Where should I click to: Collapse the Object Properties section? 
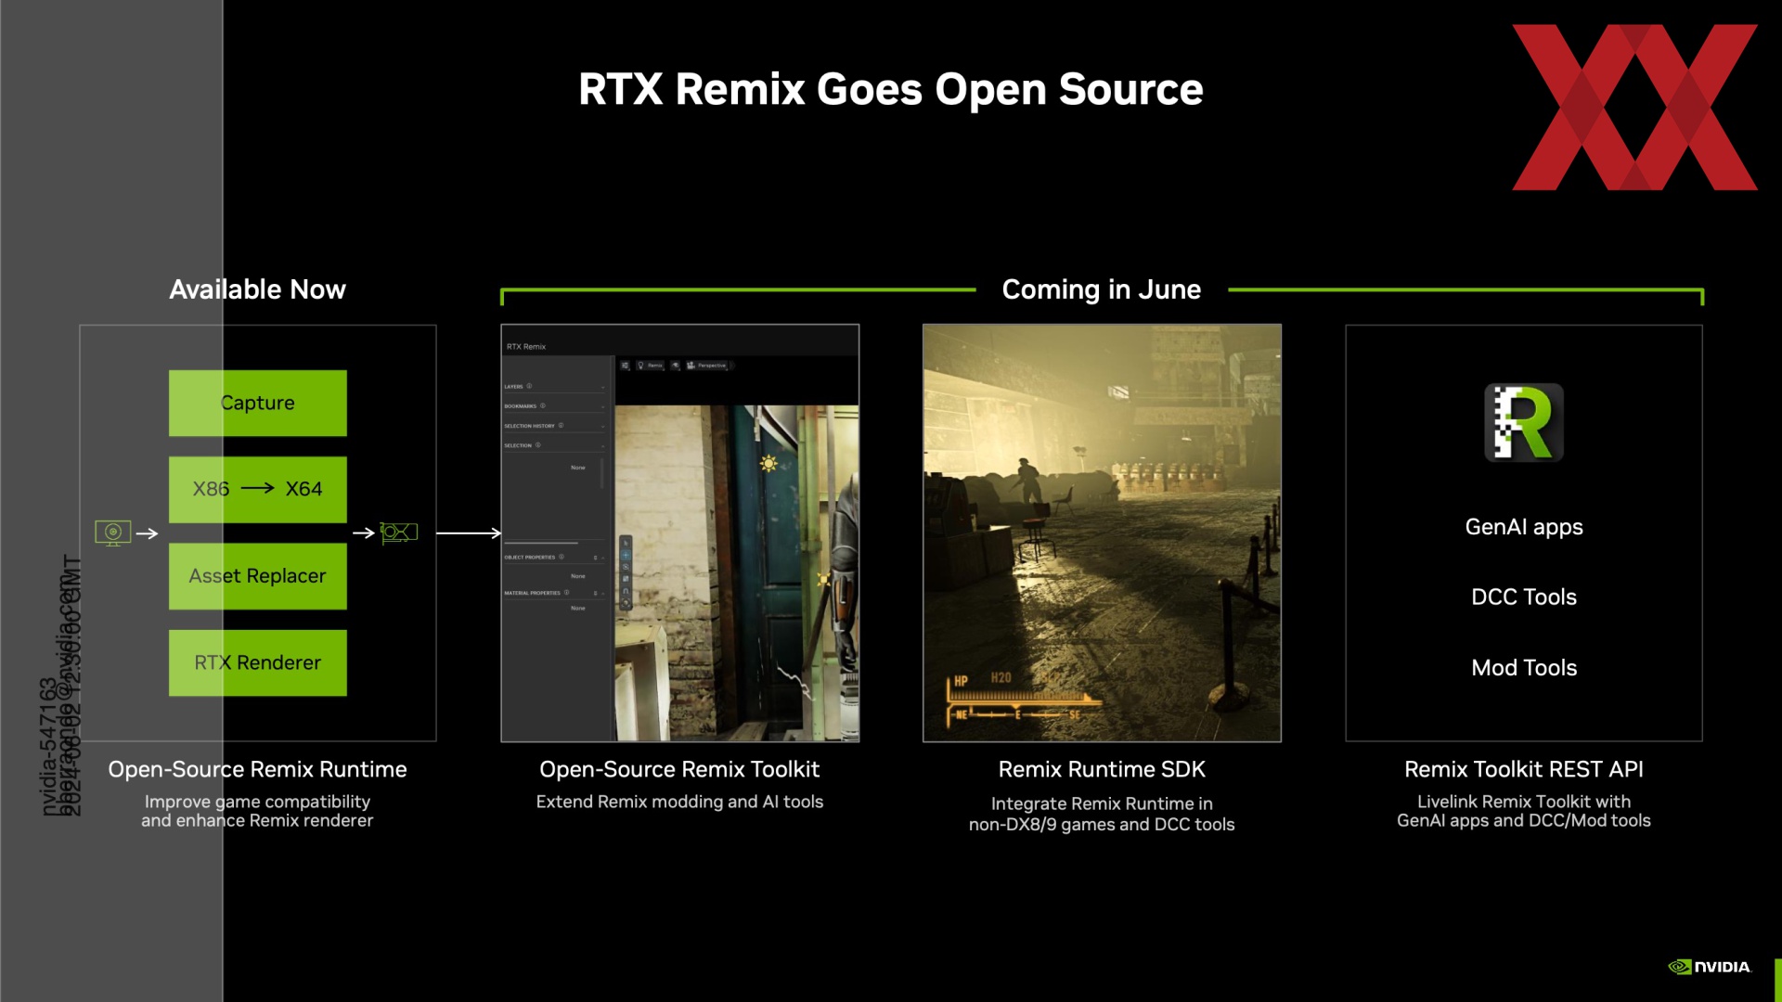[x=603, y=558]
